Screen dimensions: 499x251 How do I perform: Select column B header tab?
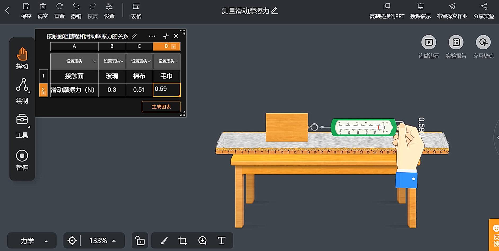pyautogui.click(x=112, y=46)
